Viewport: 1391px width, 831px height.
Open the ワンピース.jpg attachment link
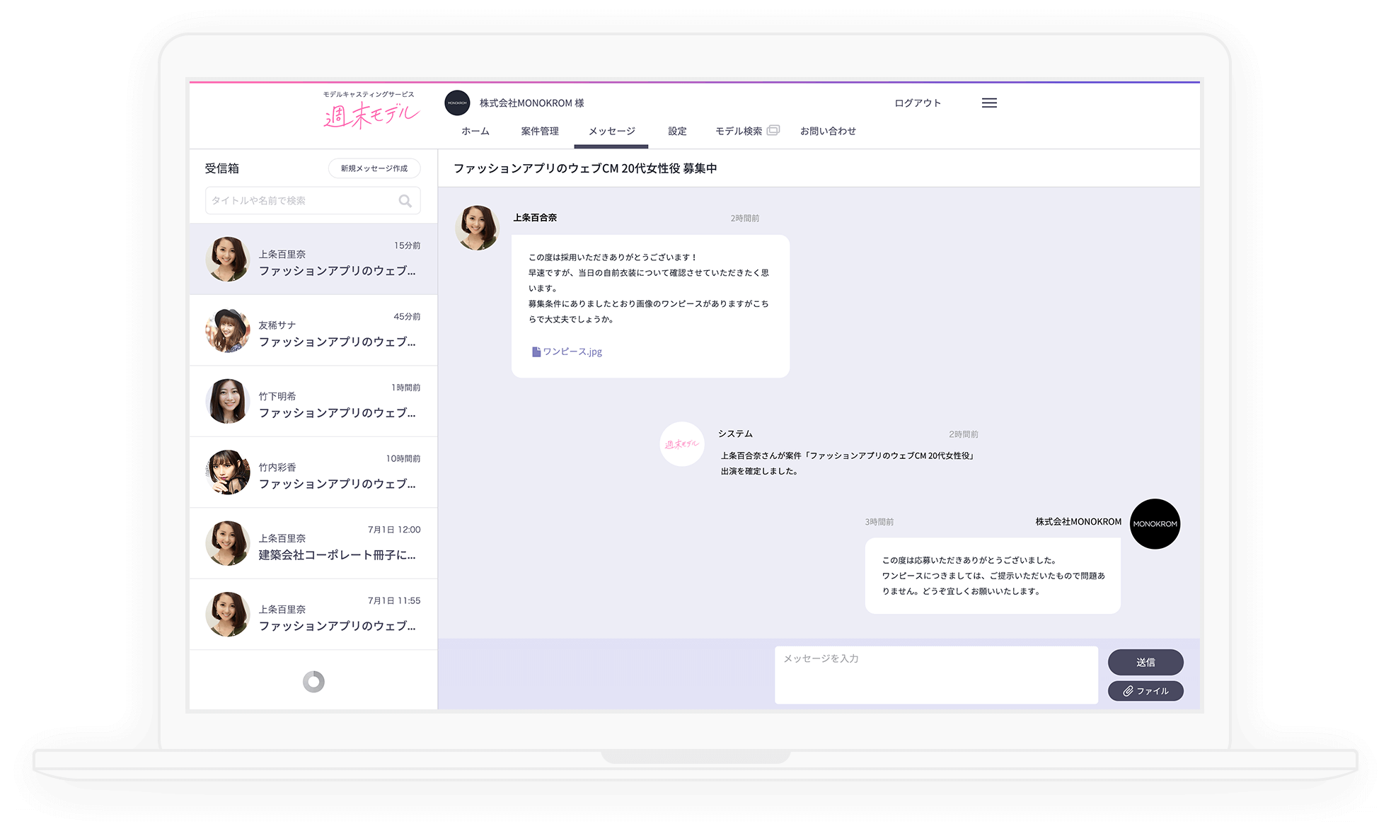(572, 351)
